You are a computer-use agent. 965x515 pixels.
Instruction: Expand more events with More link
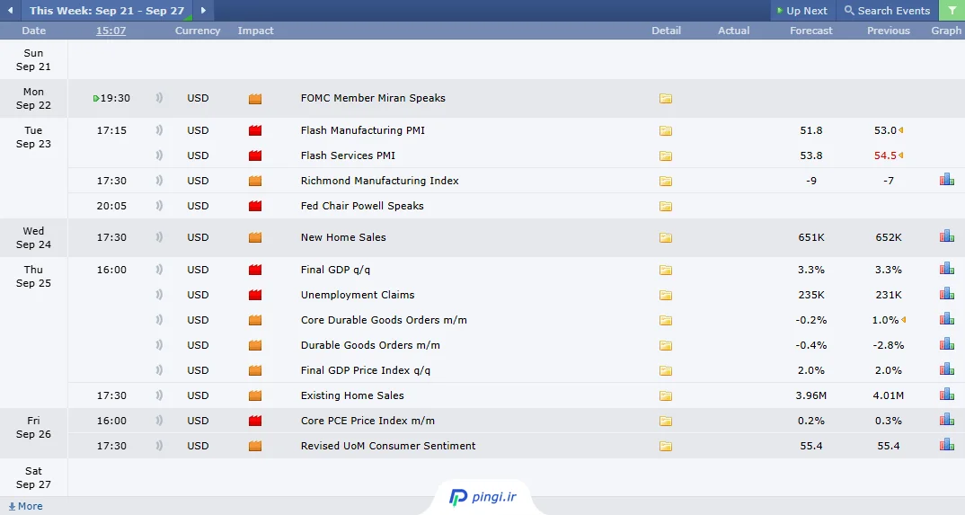pos(26,506)
